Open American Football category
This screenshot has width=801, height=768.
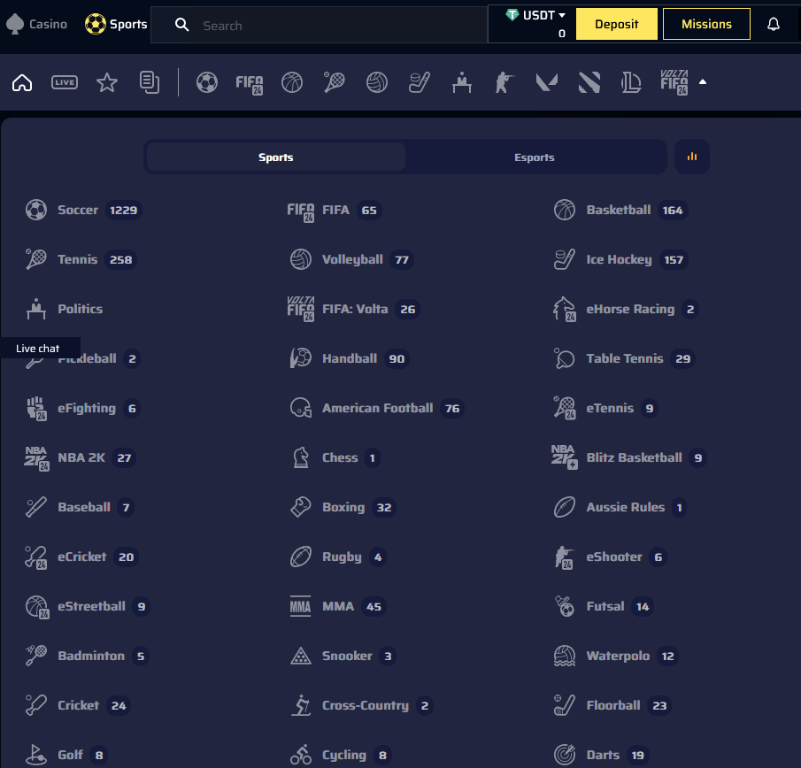[377, 408]
